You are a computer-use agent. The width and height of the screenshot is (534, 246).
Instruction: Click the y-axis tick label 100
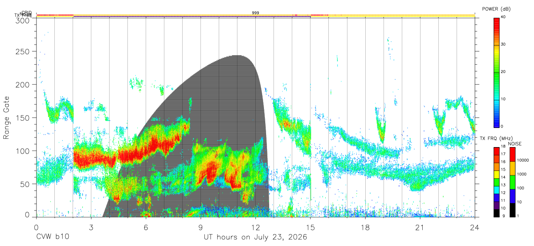tap(23, 151)
